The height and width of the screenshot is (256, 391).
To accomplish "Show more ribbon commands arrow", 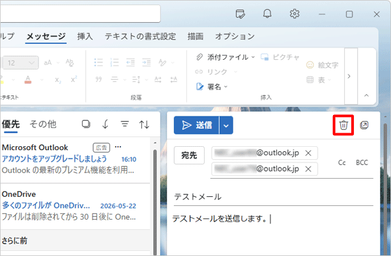I will (349, 76).
